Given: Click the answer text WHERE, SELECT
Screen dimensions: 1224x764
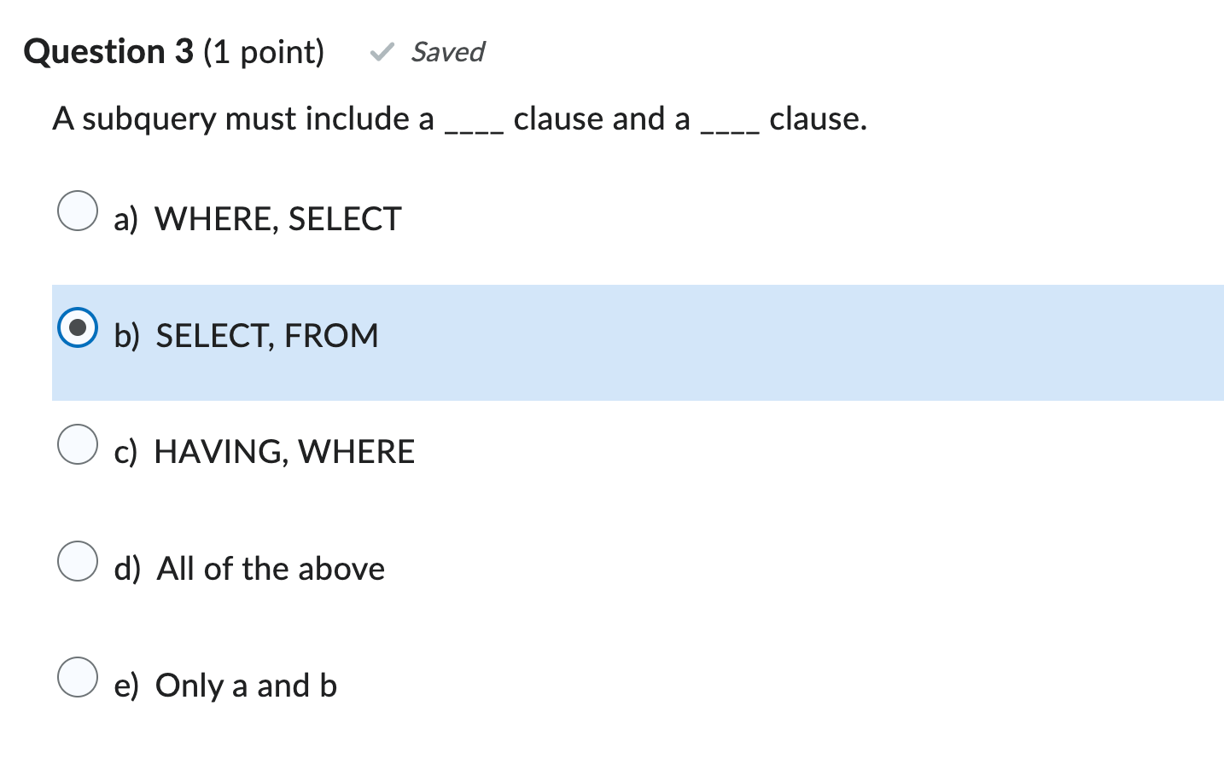Looking at the screenshot, I should [277, 219].
